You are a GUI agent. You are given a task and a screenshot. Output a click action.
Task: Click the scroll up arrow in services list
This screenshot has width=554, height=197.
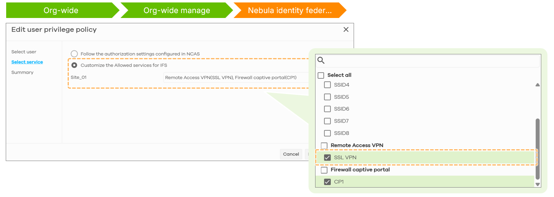(538, 85)
